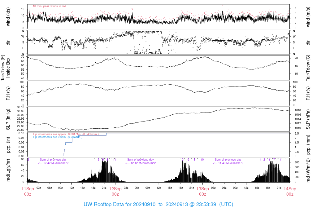317x217 pixels.
Task: Click the '13Sep 00z' date label
Action: (x=202, y=192)
